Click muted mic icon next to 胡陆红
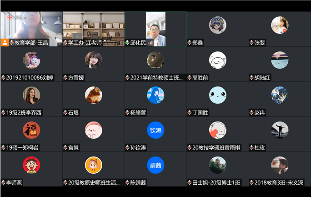Viewport: 311px width, 197px height. tap(251, 77)
